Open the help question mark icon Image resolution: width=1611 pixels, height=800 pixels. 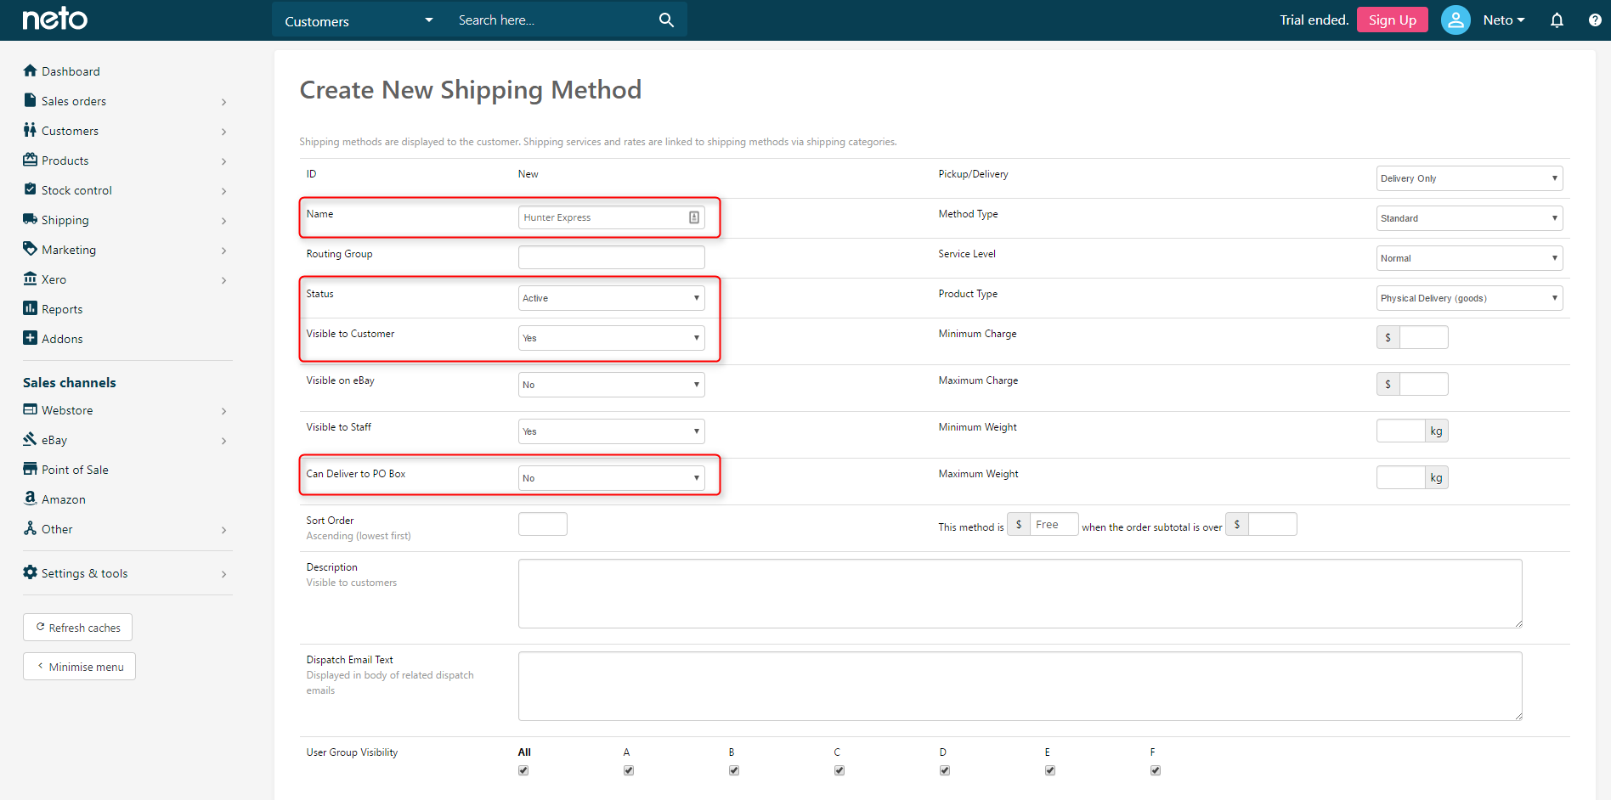[1595, 20]
